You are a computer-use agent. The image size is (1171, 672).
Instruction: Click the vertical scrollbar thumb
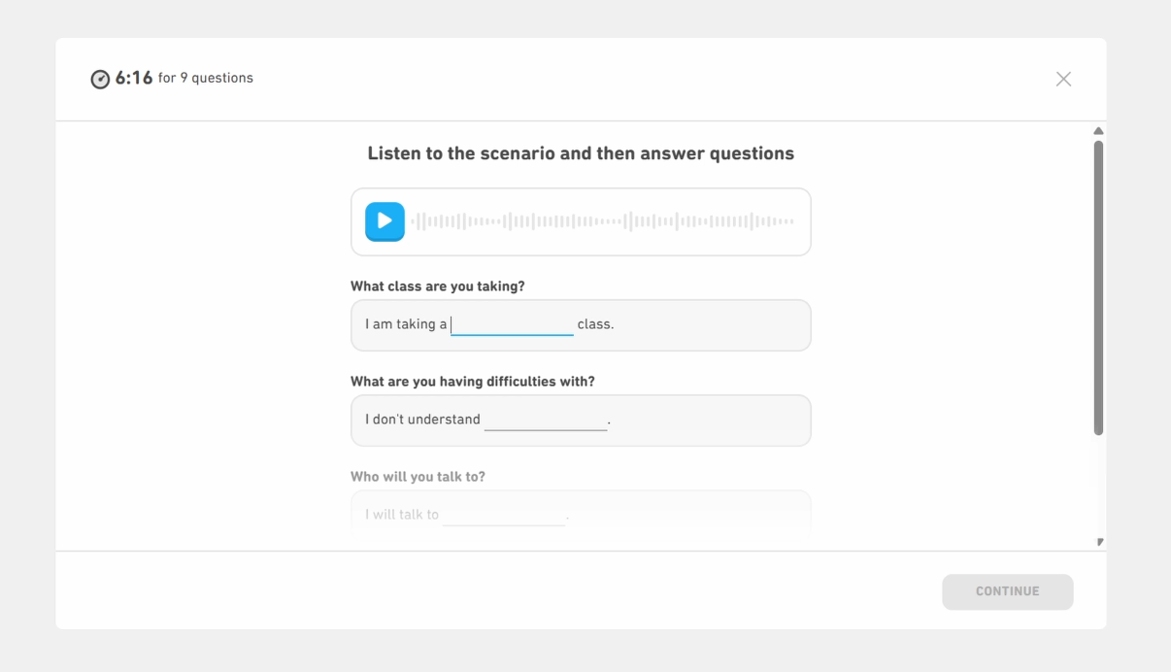1098,287
